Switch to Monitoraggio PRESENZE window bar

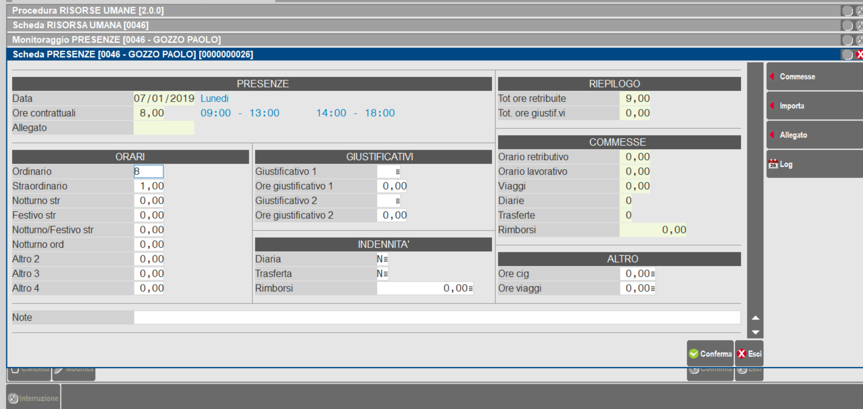click(x=117, y=40)
